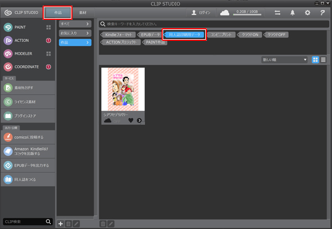This screenshot has height=229, width=332.
Task: Select the シアワセデリバリー work thumbnail
Action: pyautogui.click(x=123, y=89)
